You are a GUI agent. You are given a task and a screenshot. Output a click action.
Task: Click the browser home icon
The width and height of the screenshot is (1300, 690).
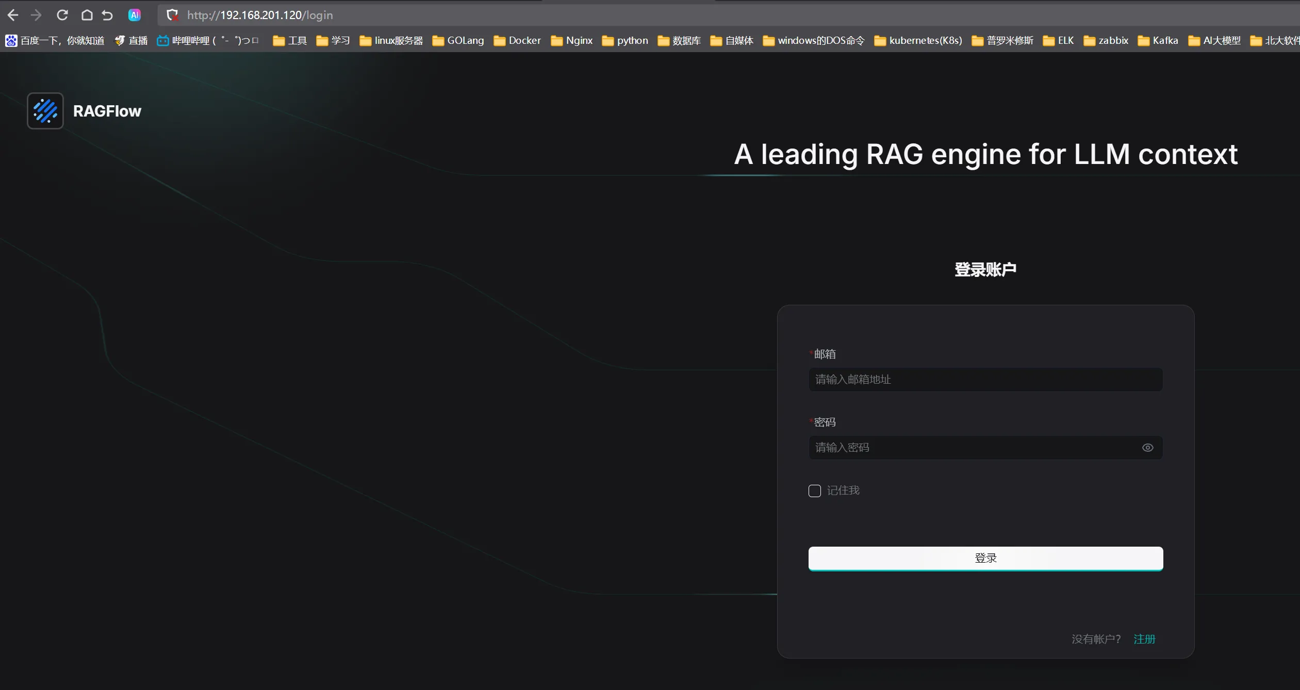(x=87, y=15)
